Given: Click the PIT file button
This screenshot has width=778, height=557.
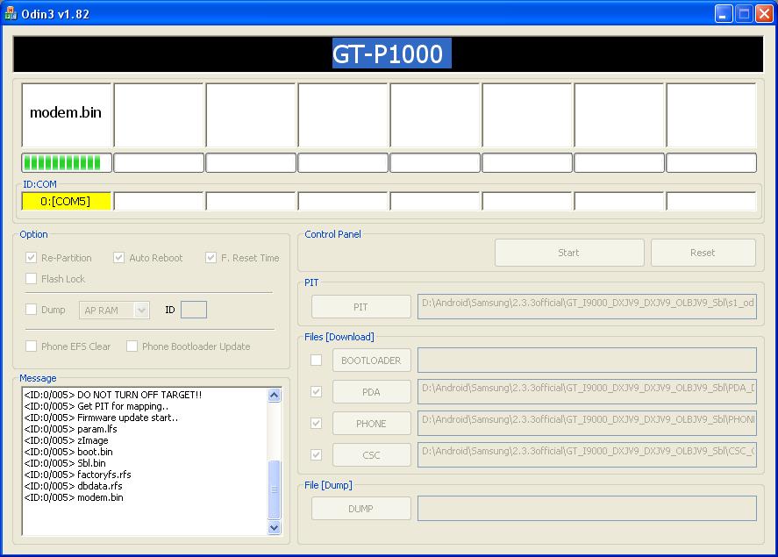Looking at the screenshot, I should (361, 307).
